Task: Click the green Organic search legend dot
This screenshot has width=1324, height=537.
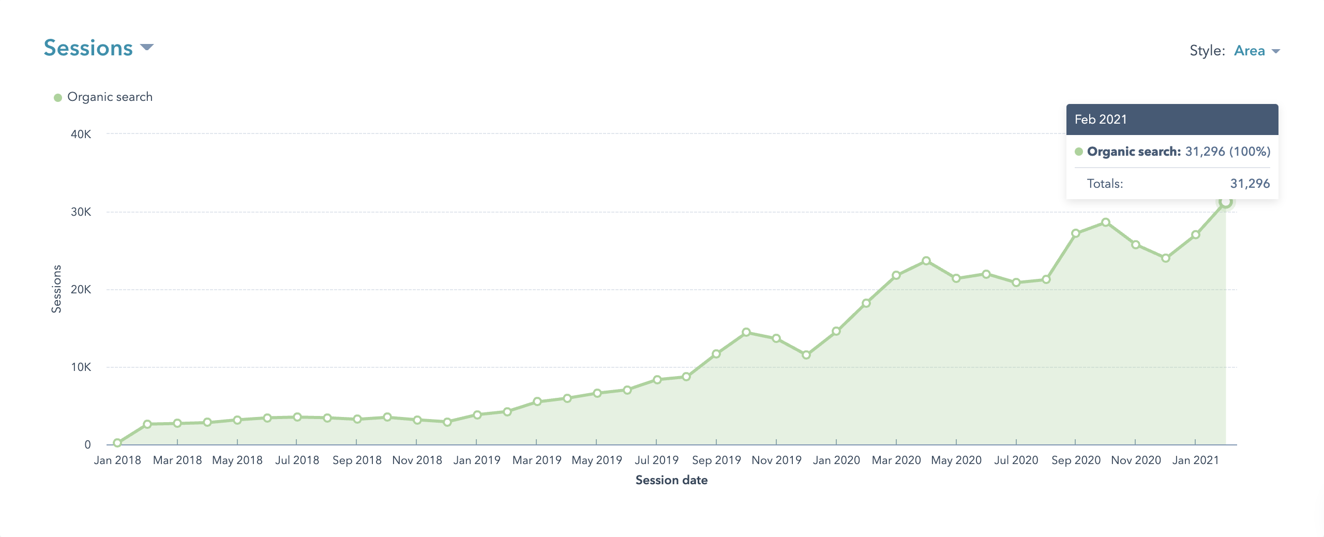Action: (58, 98)
